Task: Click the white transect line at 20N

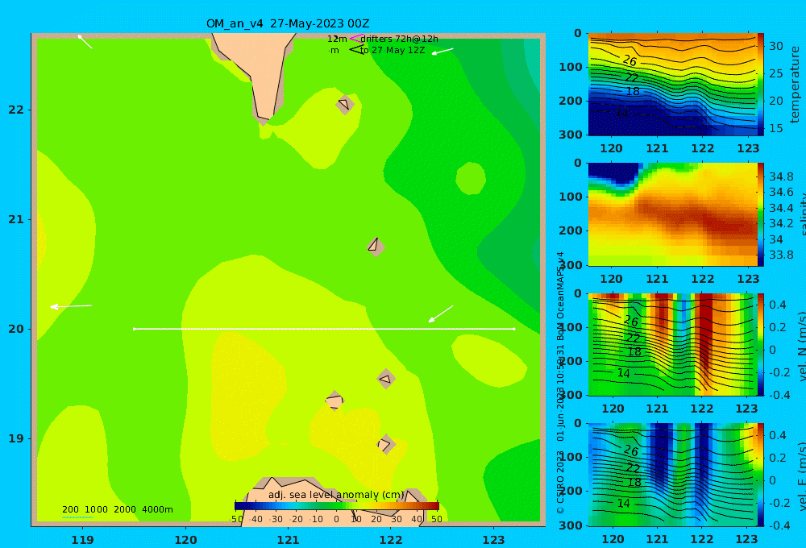Action: pos(324,329)
